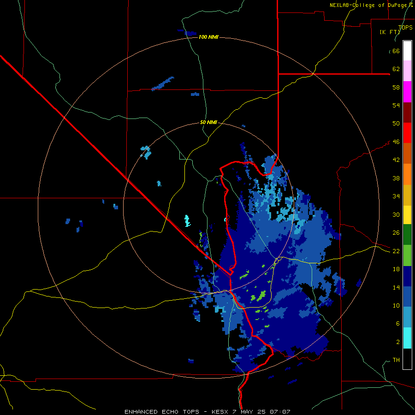Click the cyan legend swatch
Screen dimensions: 415x415
[407, 338]
